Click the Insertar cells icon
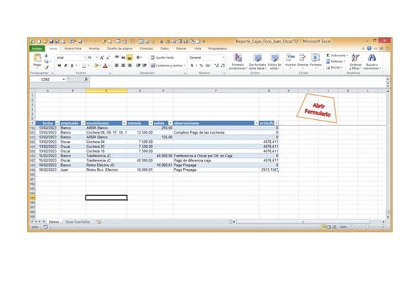Image resolution: width=407 pixels, height=305 pixels. click(x=290, y=58)
